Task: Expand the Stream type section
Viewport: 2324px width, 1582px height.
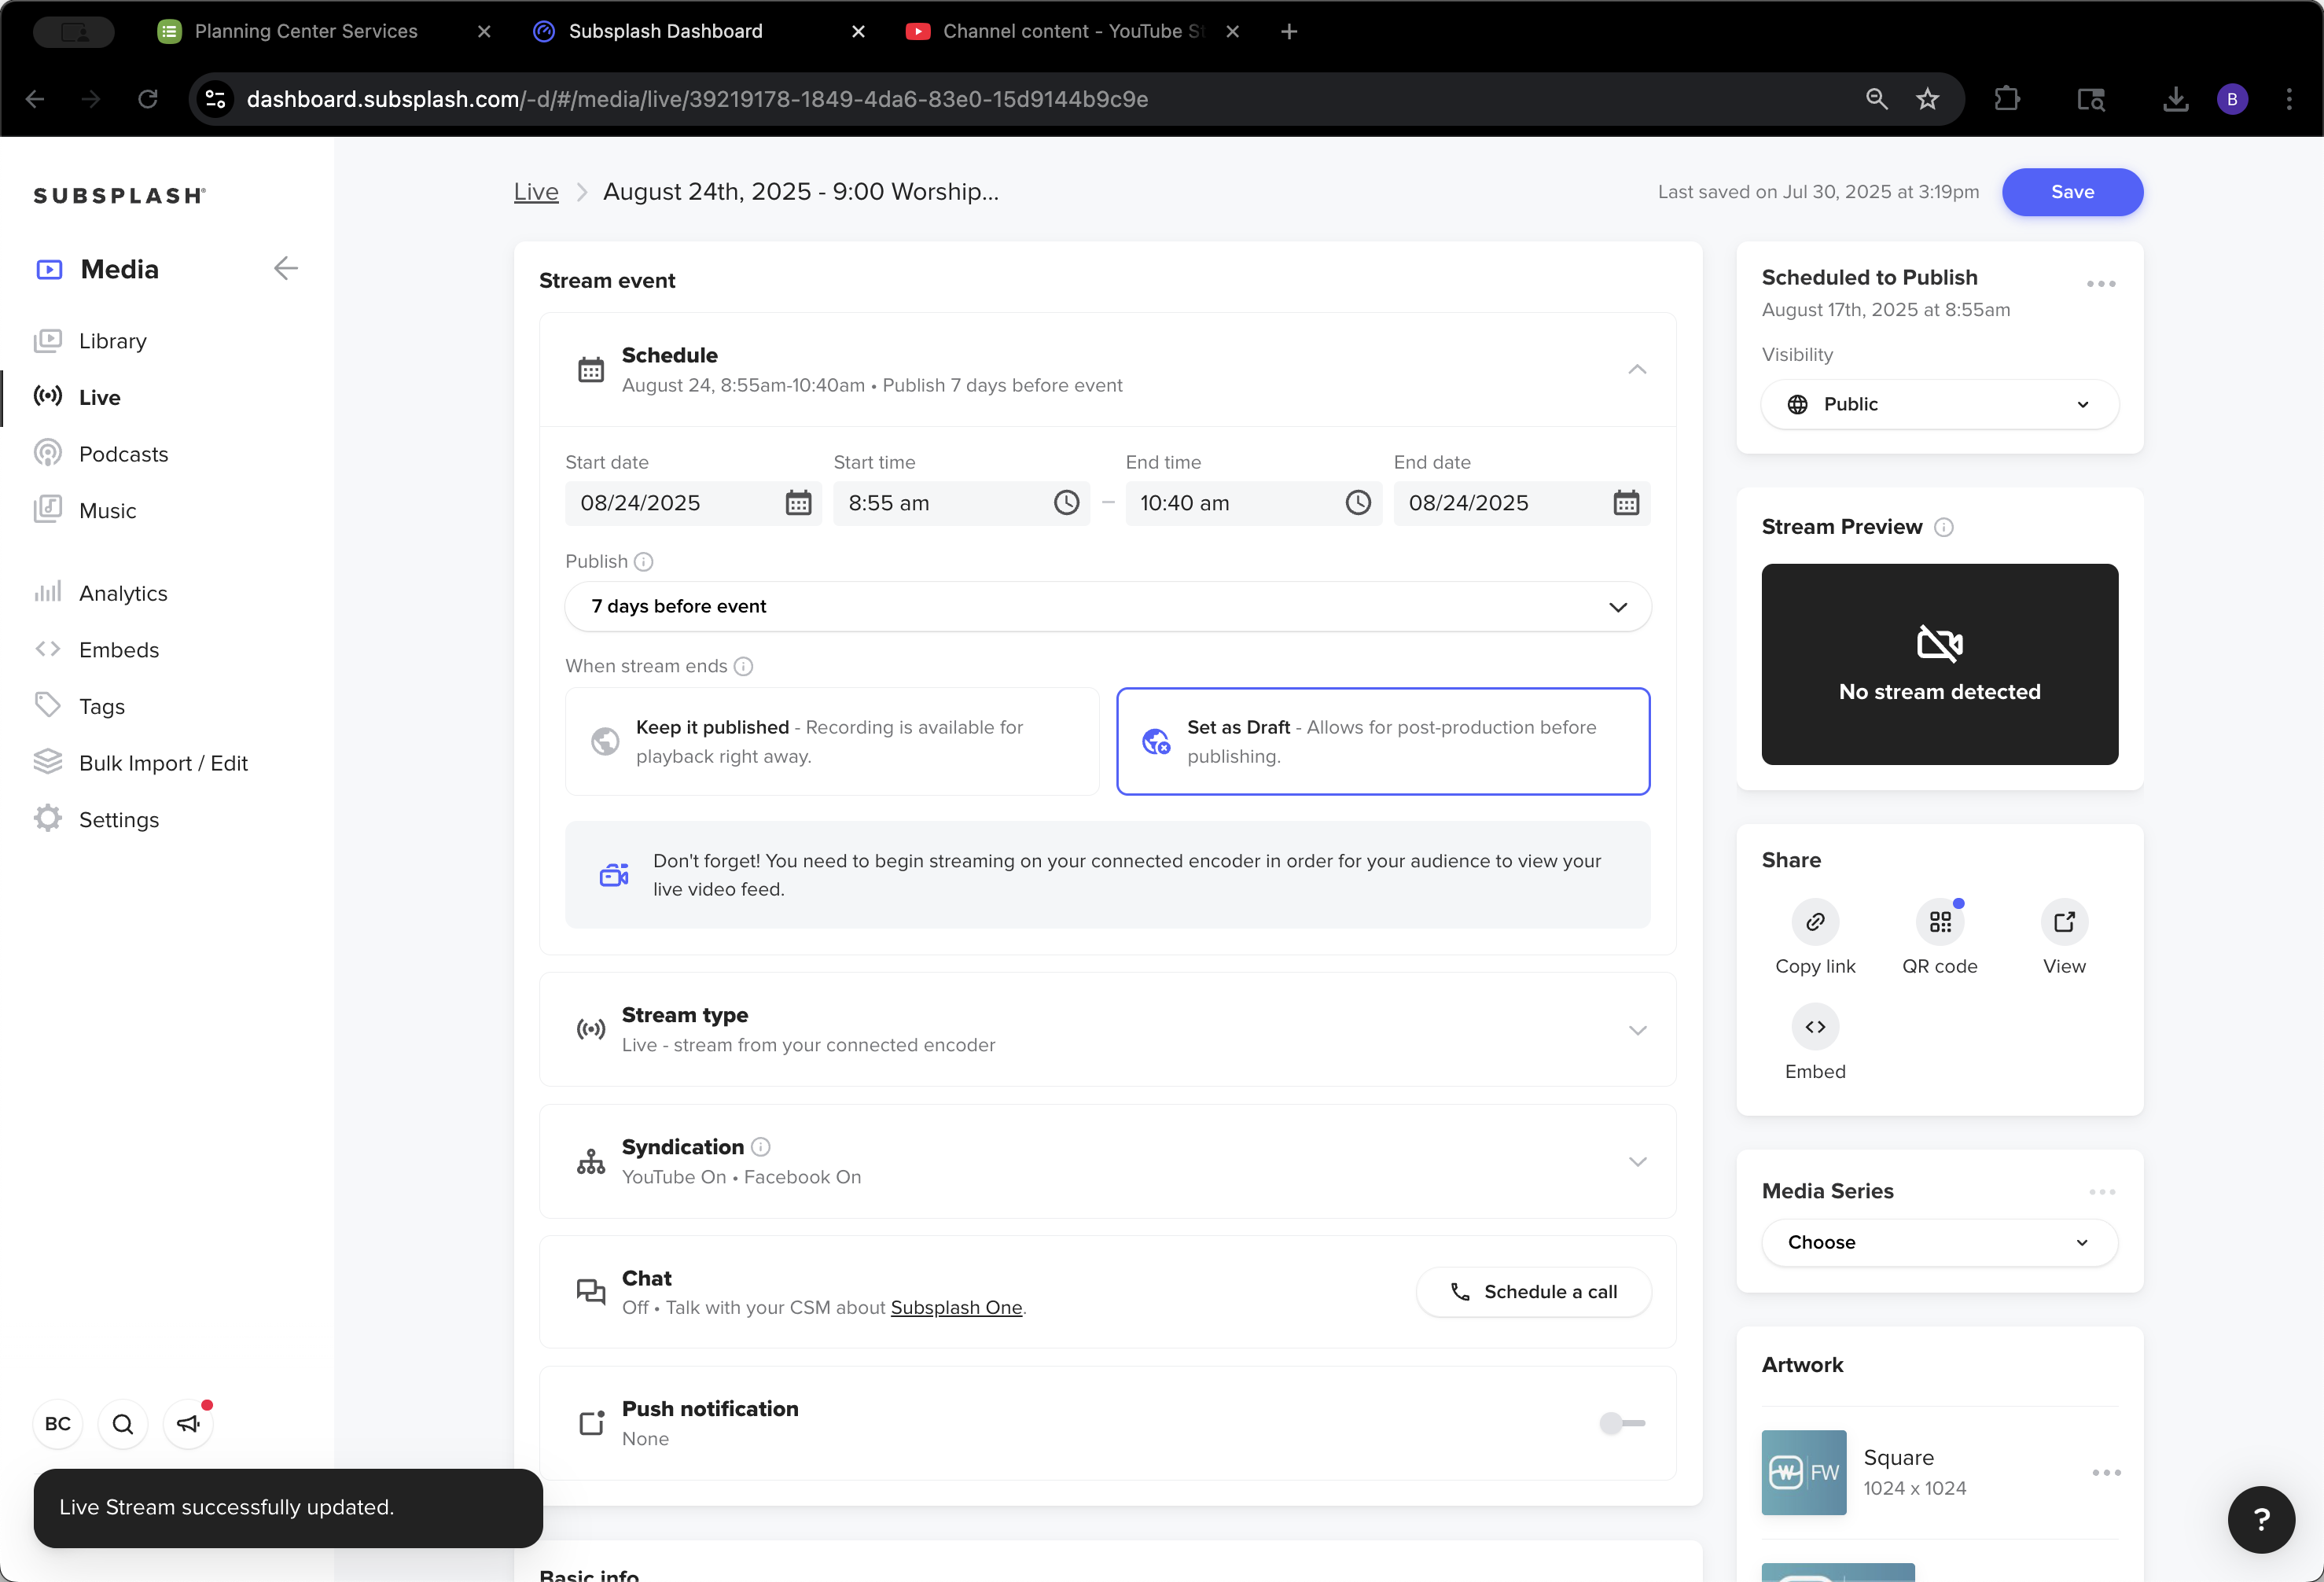Action: (1108, 1029)
